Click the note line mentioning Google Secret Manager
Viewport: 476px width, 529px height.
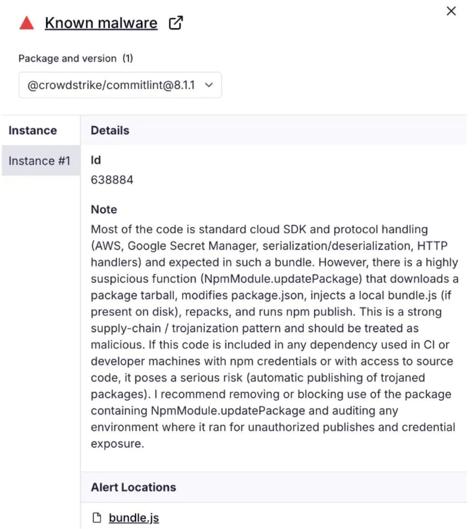click(x=269, y=246)
